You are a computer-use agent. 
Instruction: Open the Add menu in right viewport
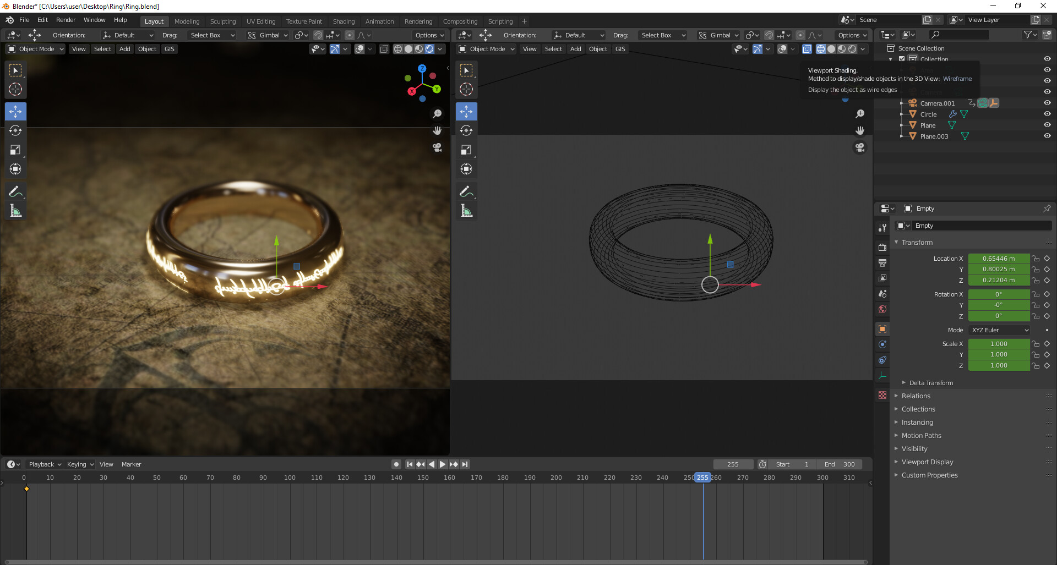point(575,49)
